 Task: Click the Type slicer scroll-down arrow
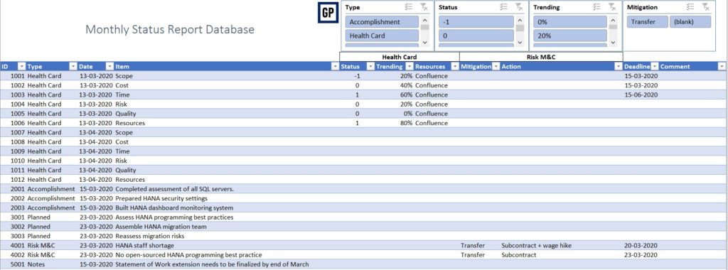point(425,43)
